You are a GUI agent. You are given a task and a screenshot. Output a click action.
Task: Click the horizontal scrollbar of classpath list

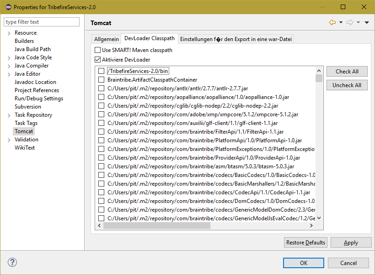click(156, 225)
